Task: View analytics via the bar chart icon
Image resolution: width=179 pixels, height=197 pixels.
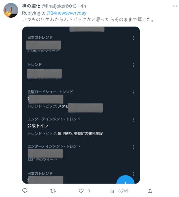Action: tap(112, 191)
